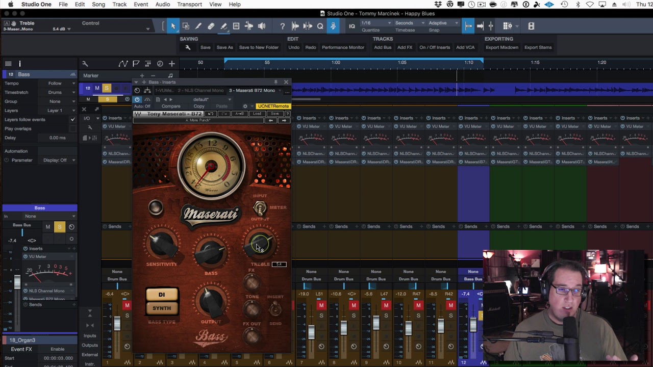Open the question mark help tool
The height and width of the screenshot is (367, 653).
[x=282, y=26]
